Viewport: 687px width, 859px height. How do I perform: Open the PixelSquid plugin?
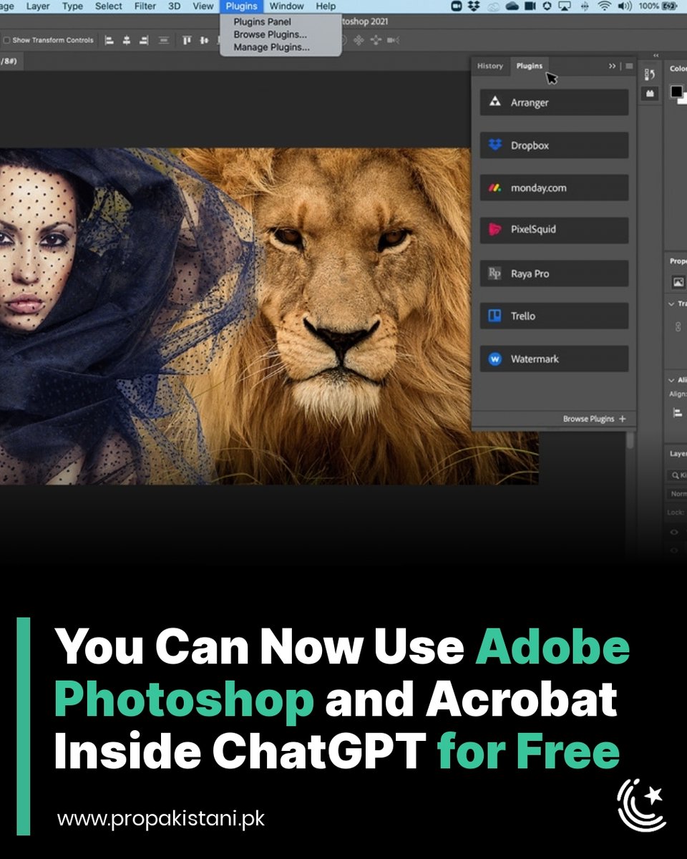tap(554, 230)
